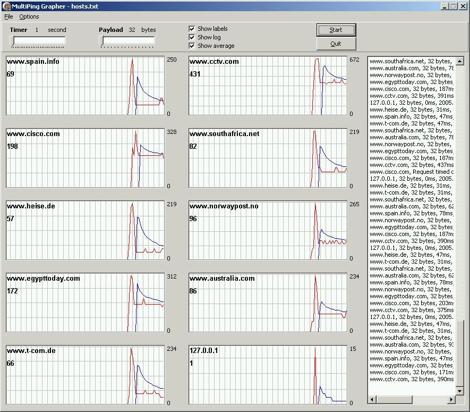This screenshot has height=412, width=470.
Task: Click the Timer slider track
Action: click(x=38, y=40)
